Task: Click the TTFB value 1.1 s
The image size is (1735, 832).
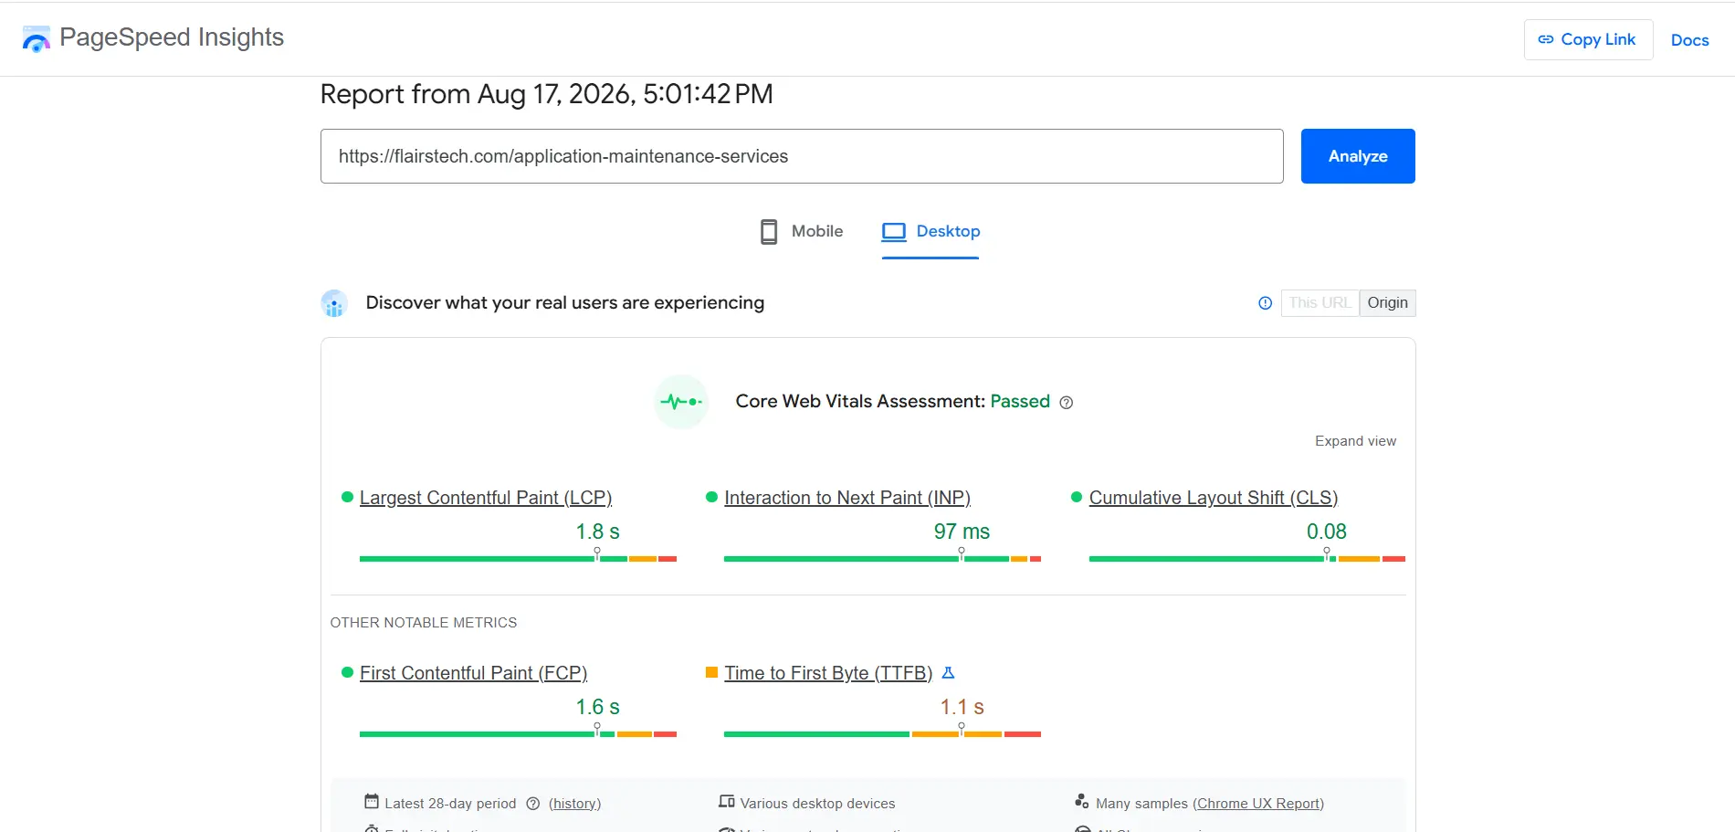Action: tap(962, 707)
